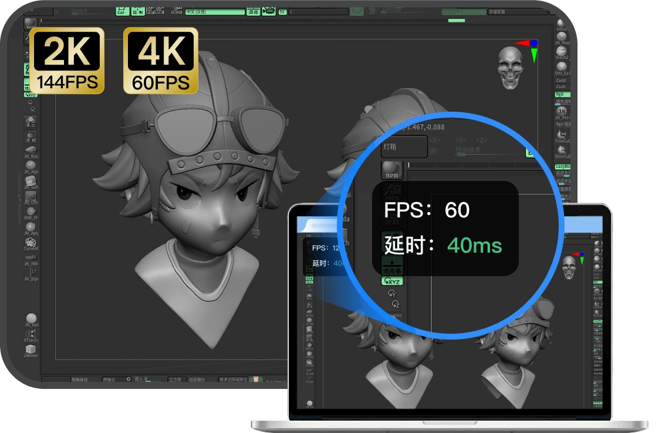Screen dimensions: 662x433
Task: Pick the CurveMultiTube brush icon
Action: 31,242
